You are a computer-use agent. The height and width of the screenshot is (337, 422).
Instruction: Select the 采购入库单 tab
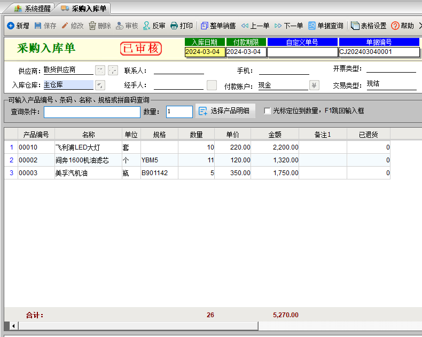(x=83, y=9)
